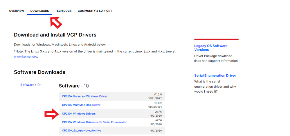
Task: Visit the www.kernel.org link
Action: coord(26,57)
